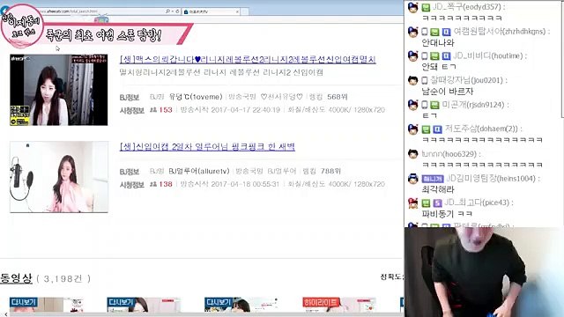Click username JD_최고다(pice43)

[476, 203]
